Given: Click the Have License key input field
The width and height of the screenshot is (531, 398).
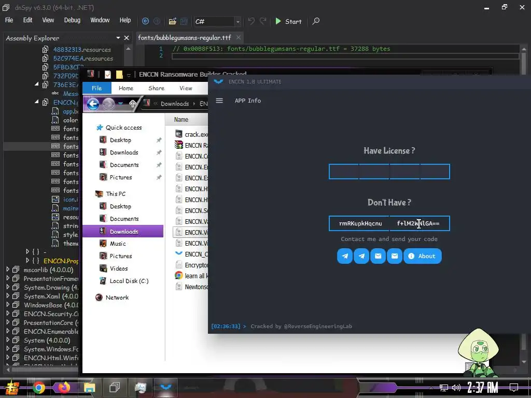Looking at the screenshot, I should (x=389, y=172).
